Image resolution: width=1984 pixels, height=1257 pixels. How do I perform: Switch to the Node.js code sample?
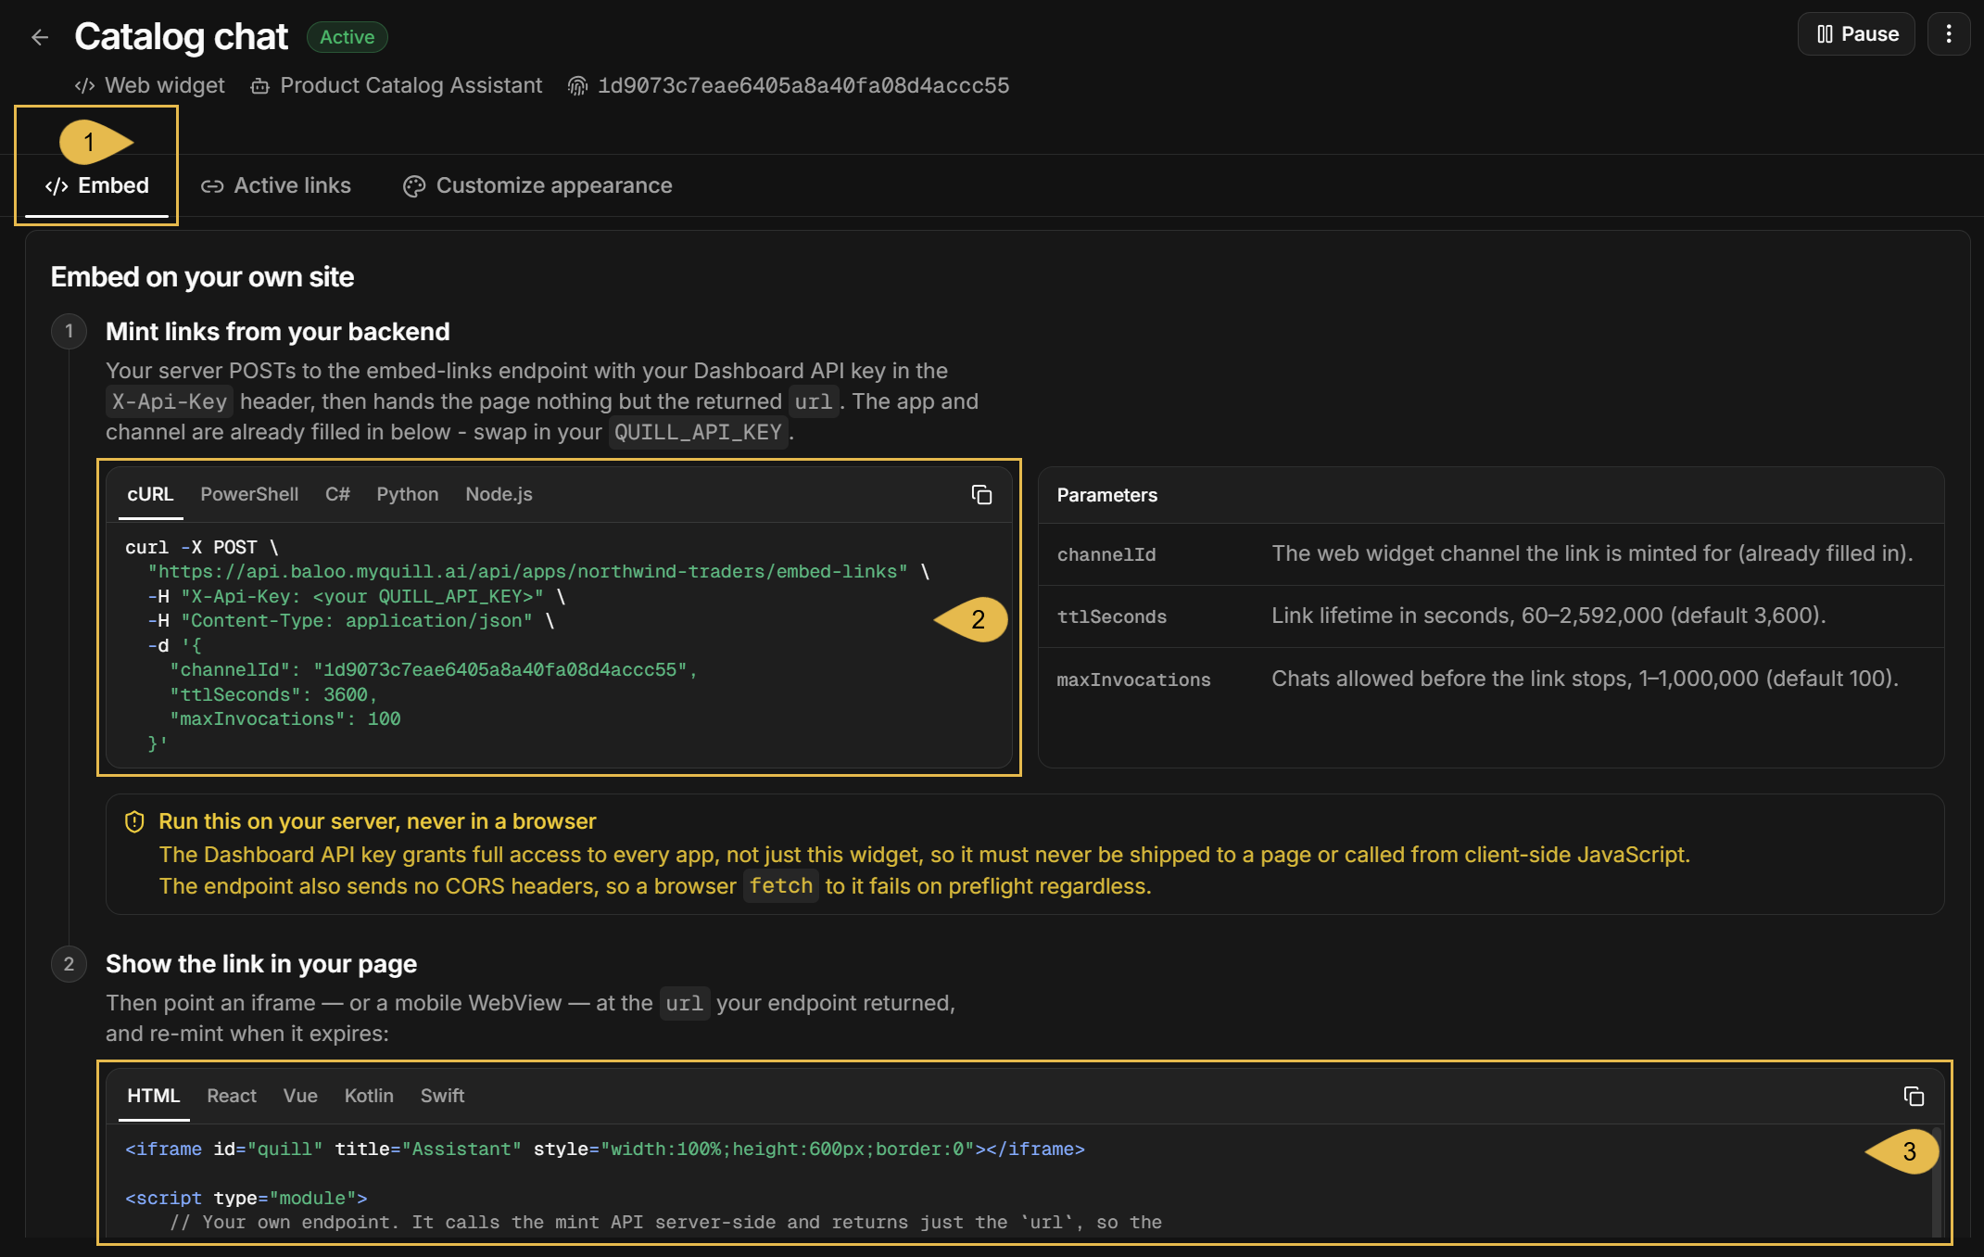coord(499,494)
